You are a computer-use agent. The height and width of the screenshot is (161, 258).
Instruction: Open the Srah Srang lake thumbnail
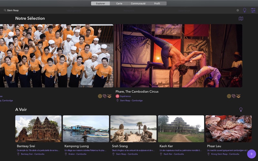click(x=134, y=129)
